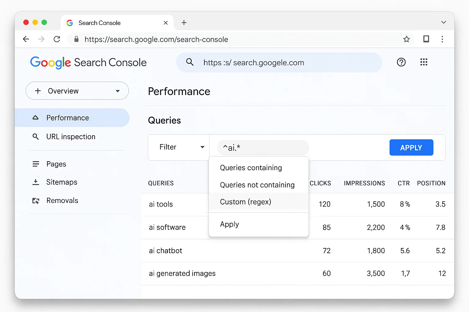Click the browser back arrow

pos(26,39)
